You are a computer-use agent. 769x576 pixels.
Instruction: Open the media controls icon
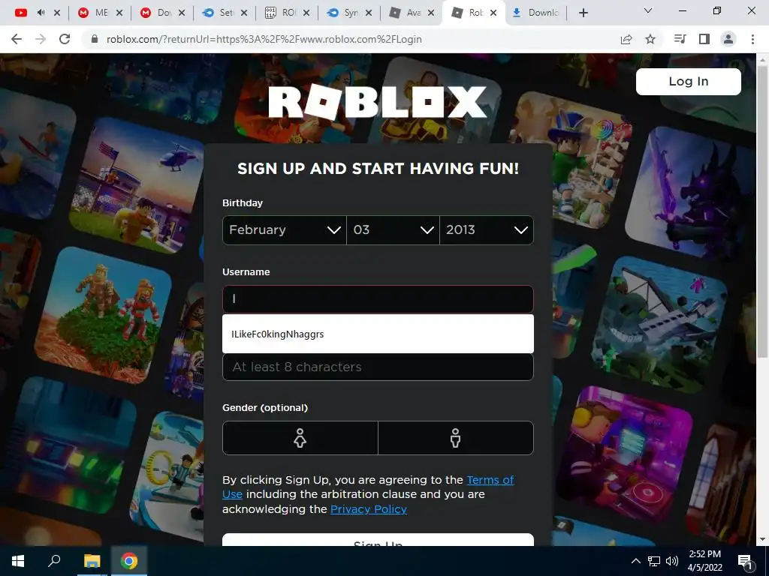pyautogui.click(x=680, y=39)
